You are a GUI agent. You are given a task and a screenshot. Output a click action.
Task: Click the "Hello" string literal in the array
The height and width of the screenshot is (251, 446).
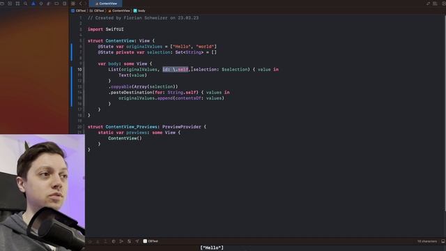pyautogui.click(x=181, y=47)
